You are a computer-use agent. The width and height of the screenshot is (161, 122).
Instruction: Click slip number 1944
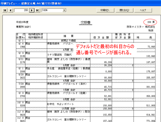[22, 47]
